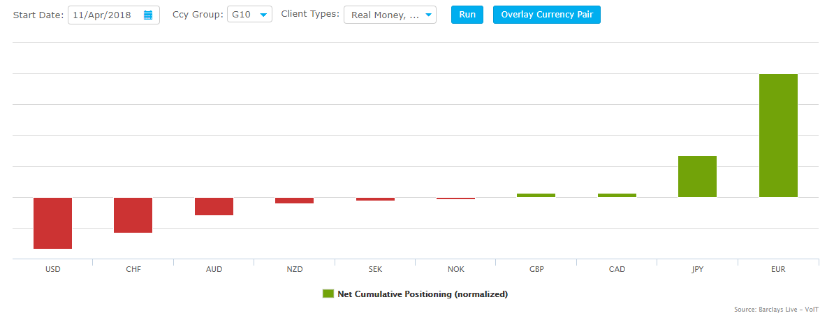Click the Source: Barclays Live text
The image size is (834, 318).
point(777,310)
